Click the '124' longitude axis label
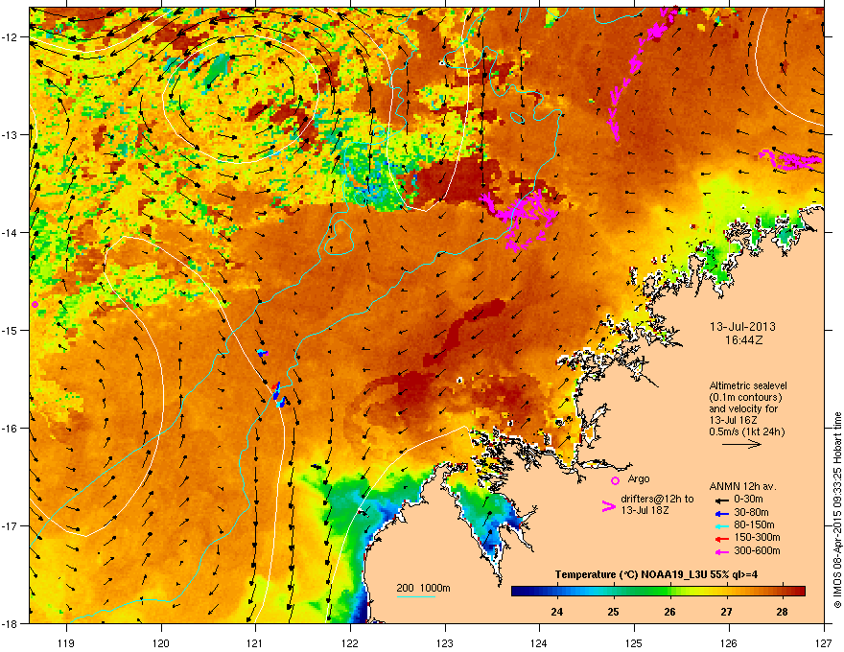The width and height of the screenshot is (844, 652). [539, 642]
